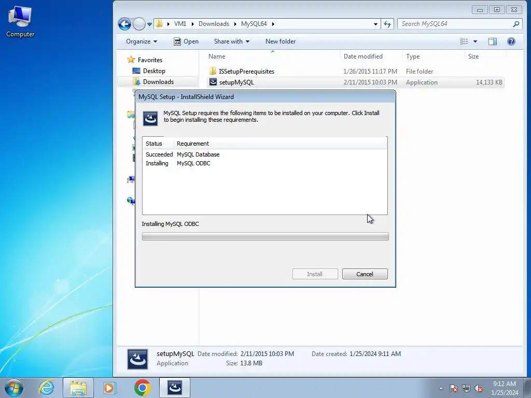Open the view options dropdown arrow

pyautogui.click(x=475, y=41)
